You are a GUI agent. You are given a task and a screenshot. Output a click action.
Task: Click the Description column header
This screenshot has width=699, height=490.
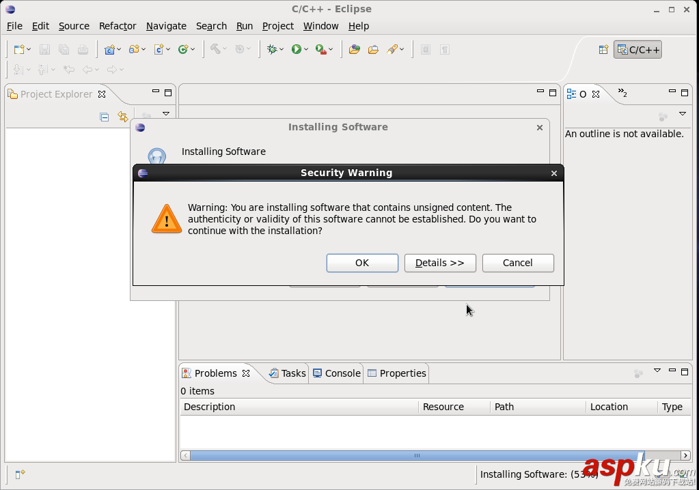(x=299, y=407)
